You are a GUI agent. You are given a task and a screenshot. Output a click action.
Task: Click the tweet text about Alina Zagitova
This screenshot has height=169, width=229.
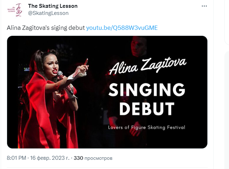click(46, 28)
